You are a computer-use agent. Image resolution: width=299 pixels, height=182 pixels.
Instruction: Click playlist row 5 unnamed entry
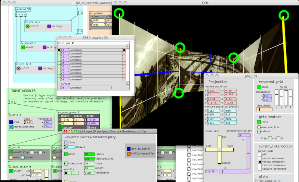point(96,66)
